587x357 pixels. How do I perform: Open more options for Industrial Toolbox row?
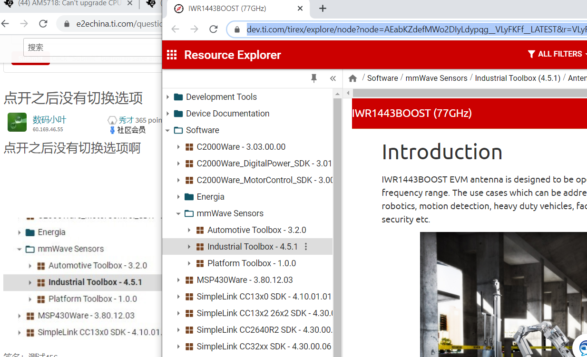coord(306,247)
